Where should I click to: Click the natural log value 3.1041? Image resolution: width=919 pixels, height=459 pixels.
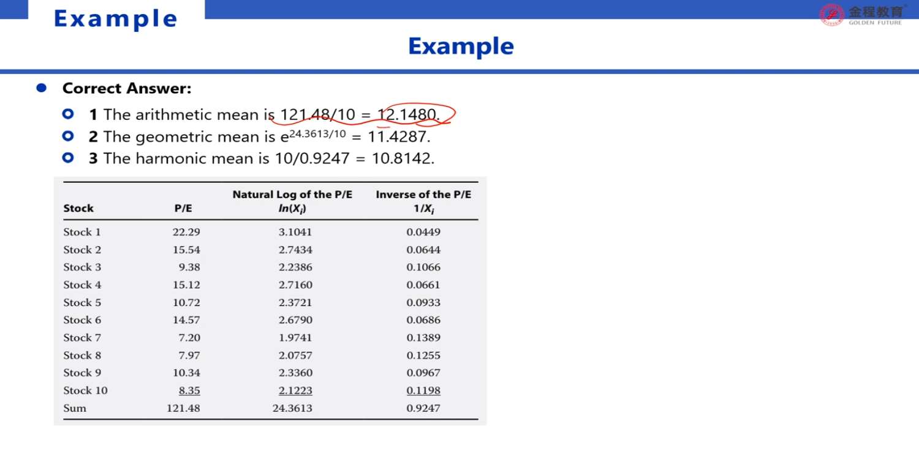[295, 232]
